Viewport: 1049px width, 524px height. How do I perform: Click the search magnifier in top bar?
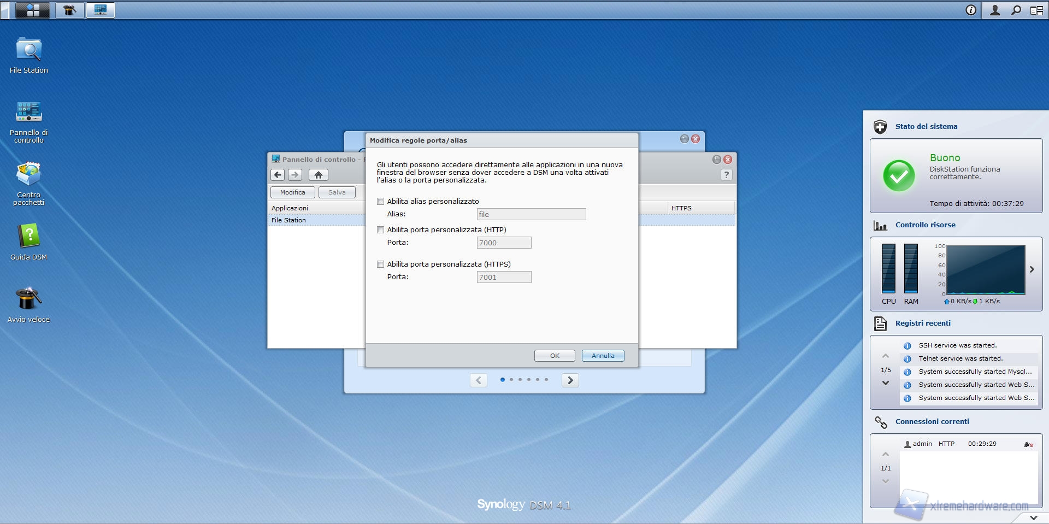click(1016, 10)
